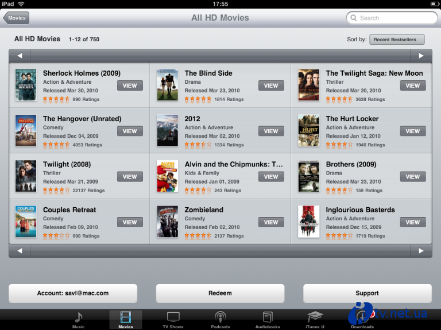The height and width of the screenshot is (330, 441).
Task: Open the Inglourious Basterds title link
Action: [x=360, y=209]
